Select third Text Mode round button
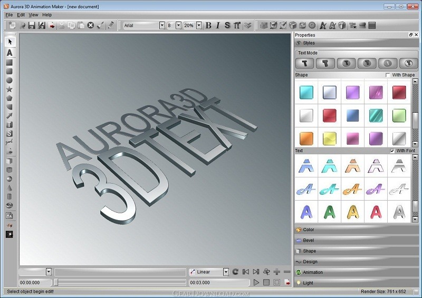Viewport: 422px width, 298px height. point(346,63)
